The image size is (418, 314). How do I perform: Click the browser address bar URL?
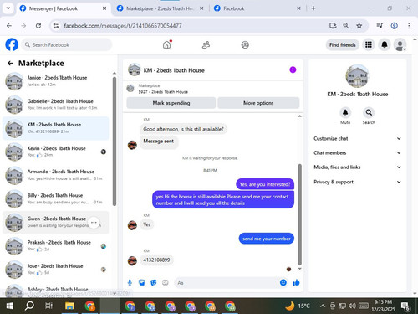(x=123, y=26)
